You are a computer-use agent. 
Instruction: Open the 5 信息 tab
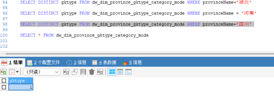pyautogui.click(x=132, y=62)
